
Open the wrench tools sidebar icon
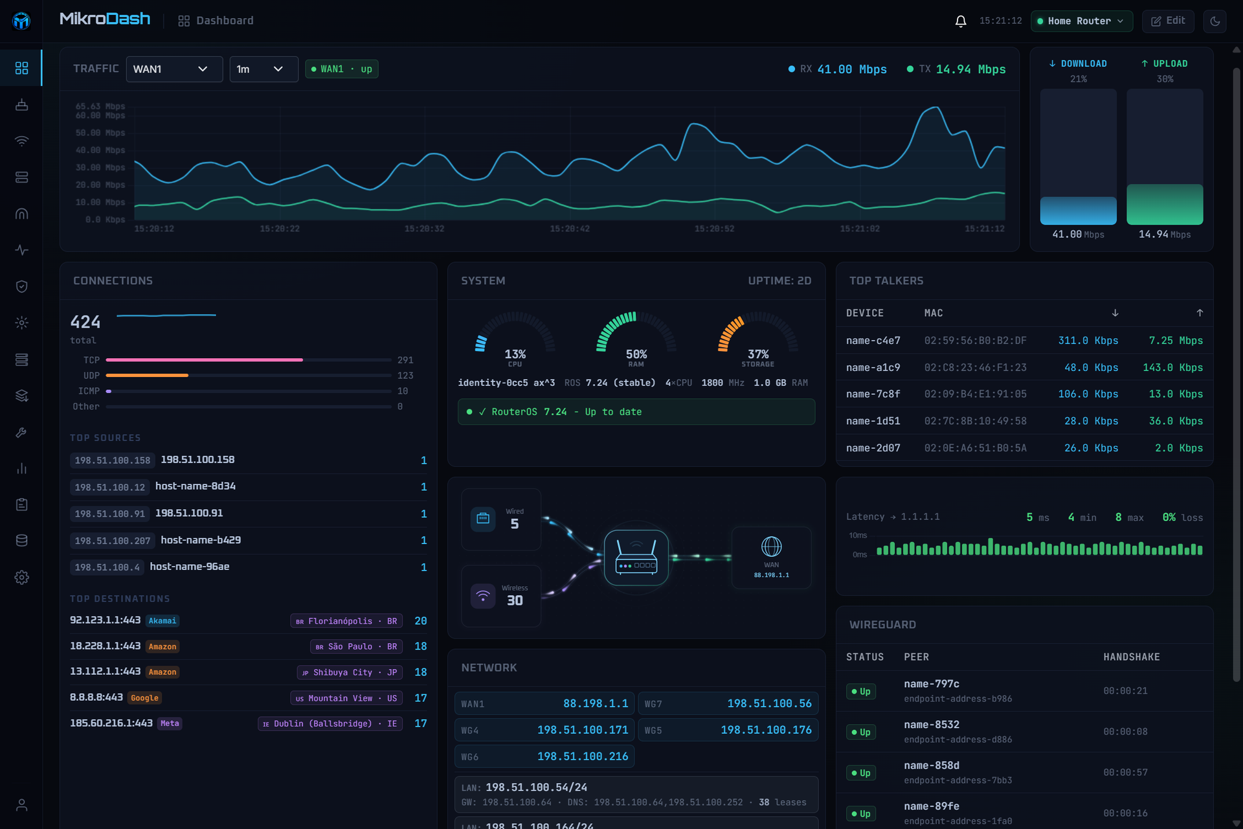pos(21,432)
